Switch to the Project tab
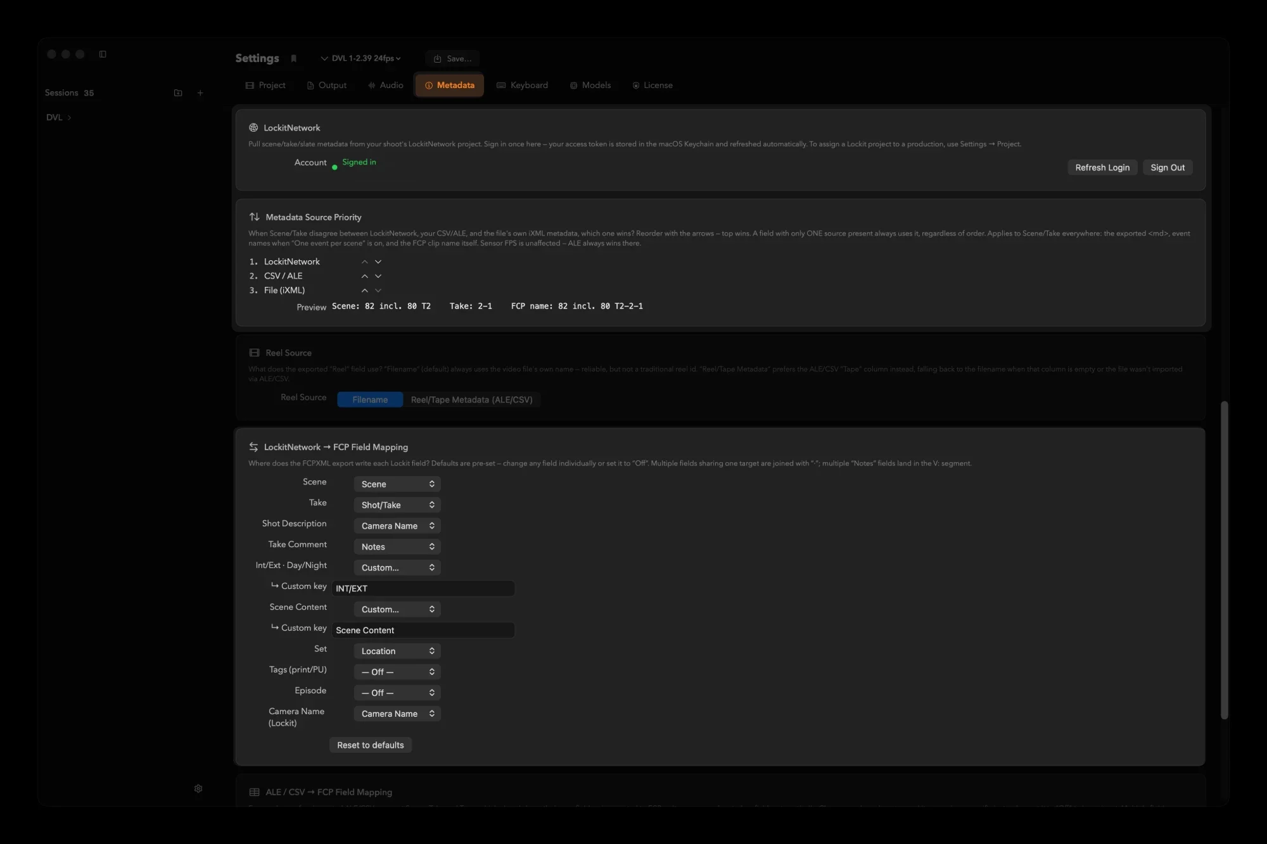 click(265, 85)
